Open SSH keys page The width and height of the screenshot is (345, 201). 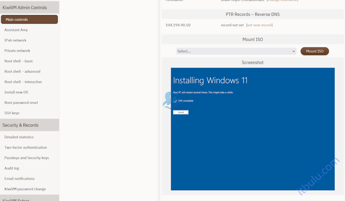[x=12, y=113]
